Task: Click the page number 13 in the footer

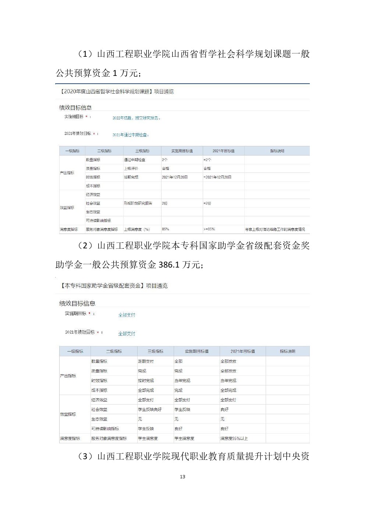Action: (182, 476)
